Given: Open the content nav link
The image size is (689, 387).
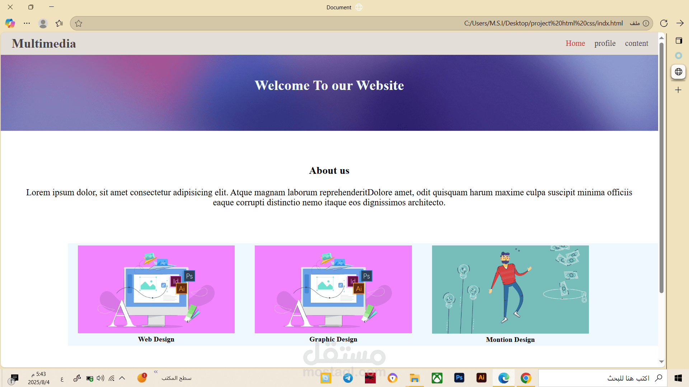Looking at the screenshot, I should pos(637,43).
